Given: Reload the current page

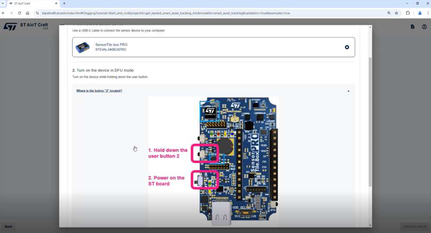Looking at the screenshot, I should tap(19, 13).
